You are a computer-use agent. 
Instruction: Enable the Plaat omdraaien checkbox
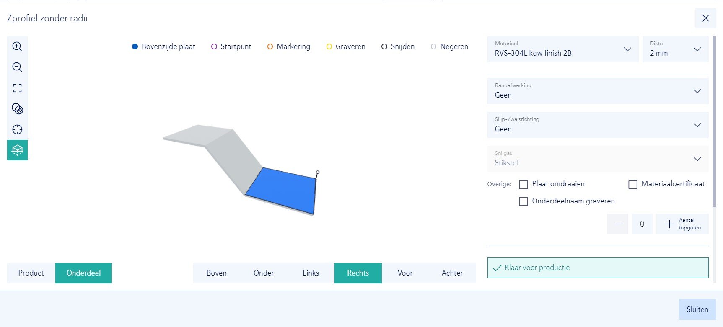[x=523, y=184]
